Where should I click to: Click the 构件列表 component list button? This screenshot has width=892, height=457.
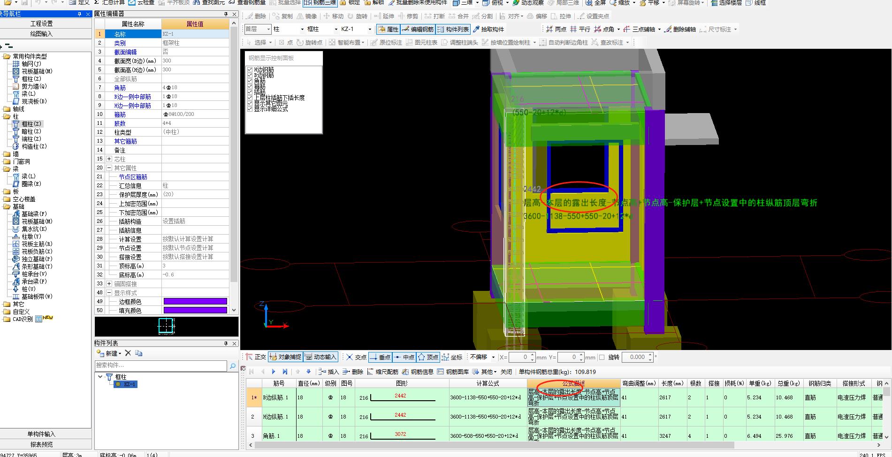pyautogui.click(x=453, y=29)
